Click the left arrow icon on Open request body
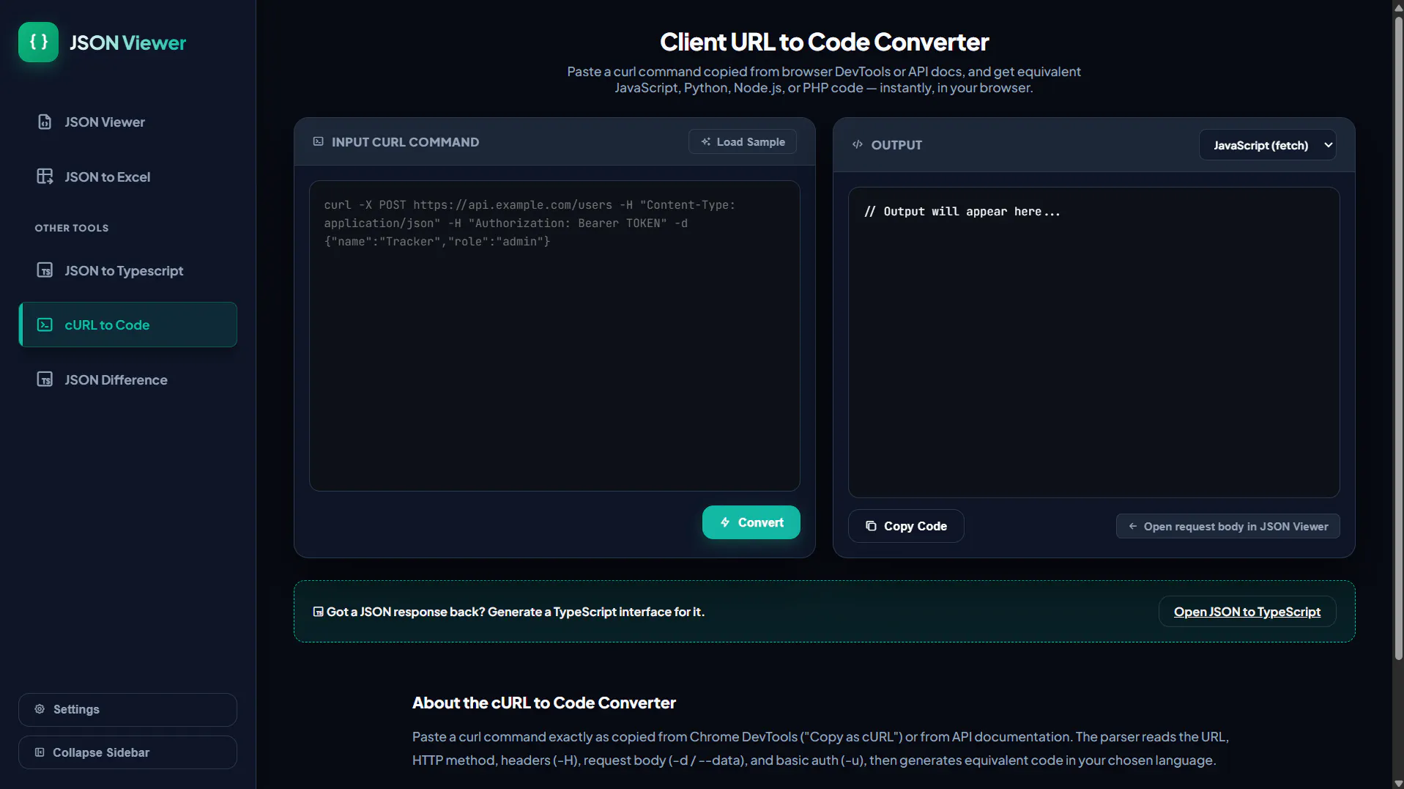 pyautogui.click(x=1133, y=526)
